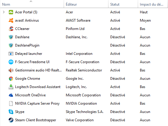This screenshot has height=126, width=168.
Task: Sort the list by Nom column
Action: click(32, 4)
